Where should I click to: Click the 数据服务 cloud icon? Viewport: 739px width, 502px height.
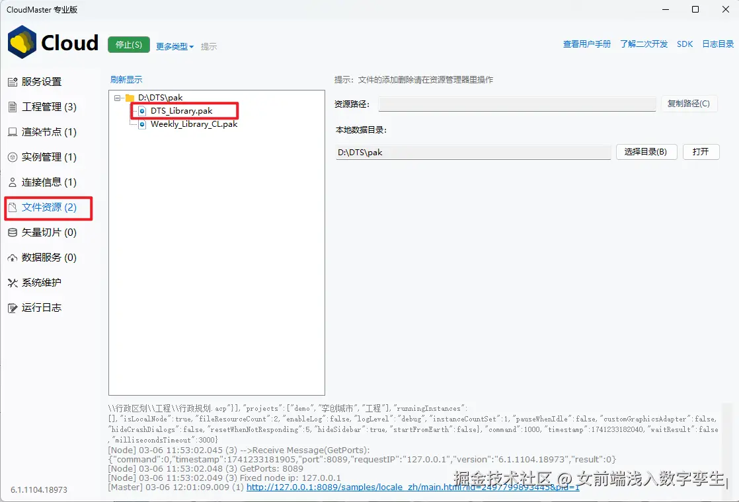tap(13, 258)
